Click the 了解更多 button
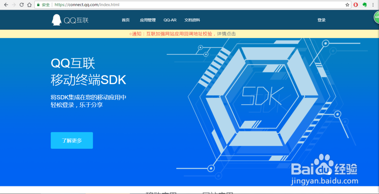 click(x=72, y=140)
